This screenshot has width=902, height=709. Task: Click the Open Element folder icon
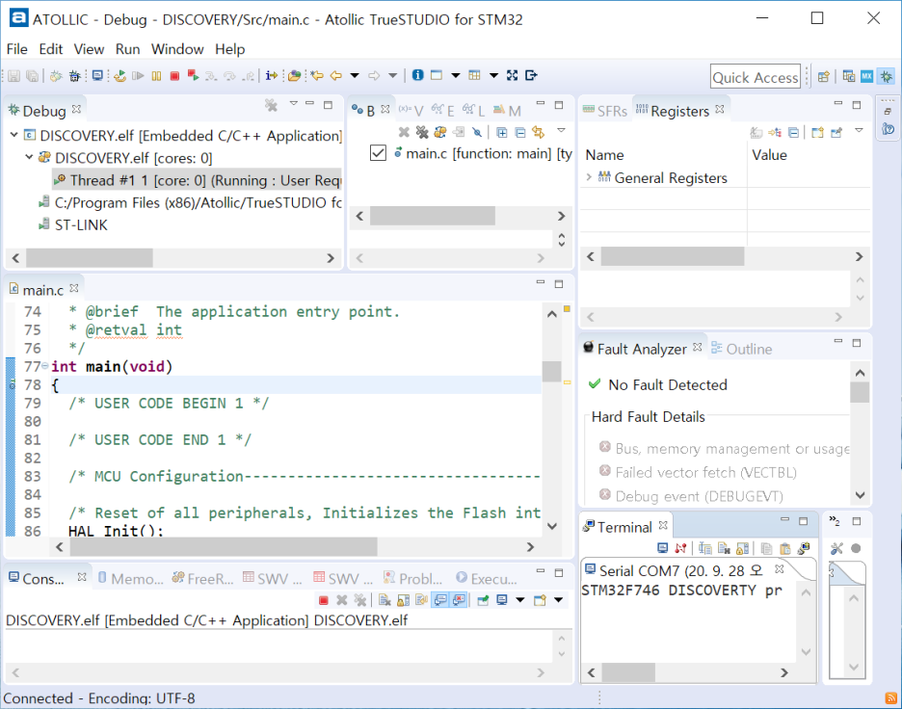295,75
